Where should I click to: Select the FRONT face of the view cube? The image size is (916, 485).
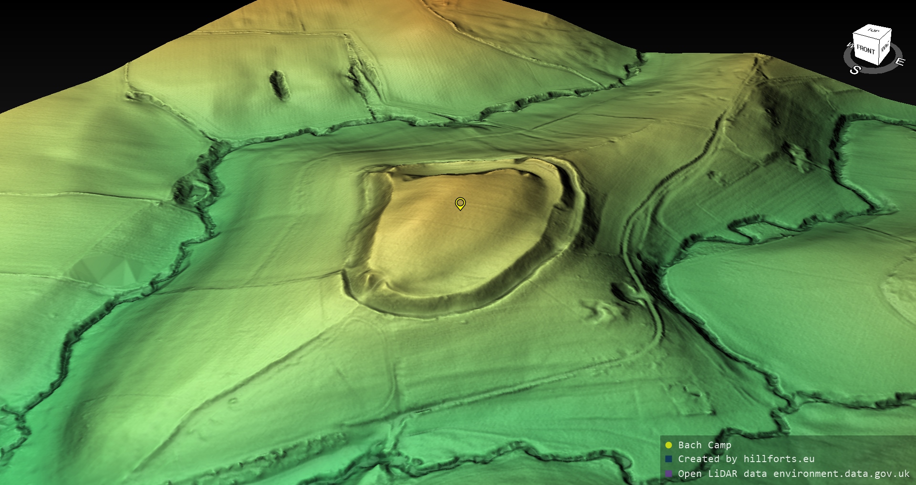[x=865, y=49]
